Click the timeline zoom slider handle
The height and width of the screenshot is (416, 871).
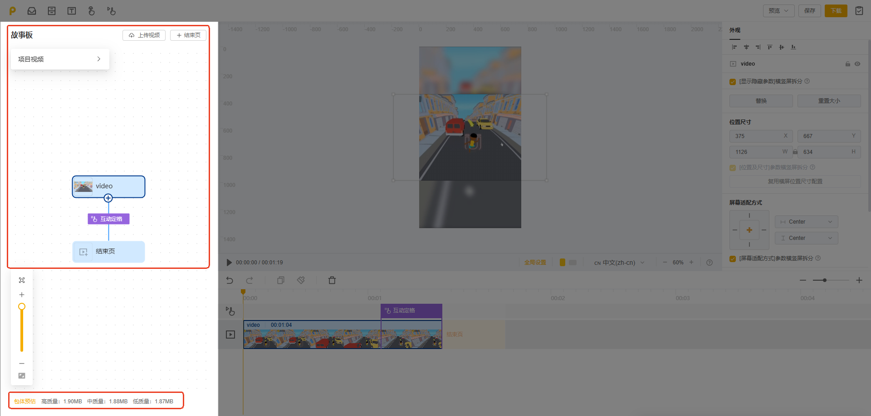coord(825,280)
